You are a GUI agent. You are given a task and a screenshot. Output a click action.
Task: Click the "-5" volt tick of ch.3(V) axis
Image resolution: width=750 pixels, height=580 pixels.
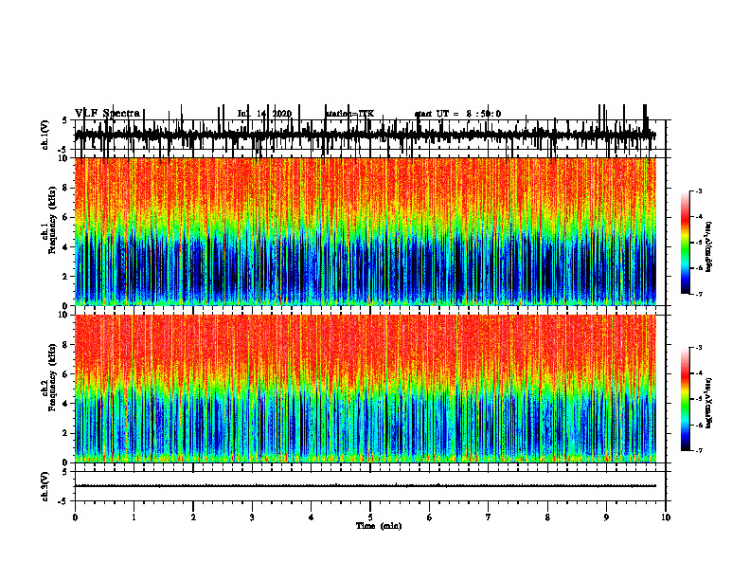point(62,501)
